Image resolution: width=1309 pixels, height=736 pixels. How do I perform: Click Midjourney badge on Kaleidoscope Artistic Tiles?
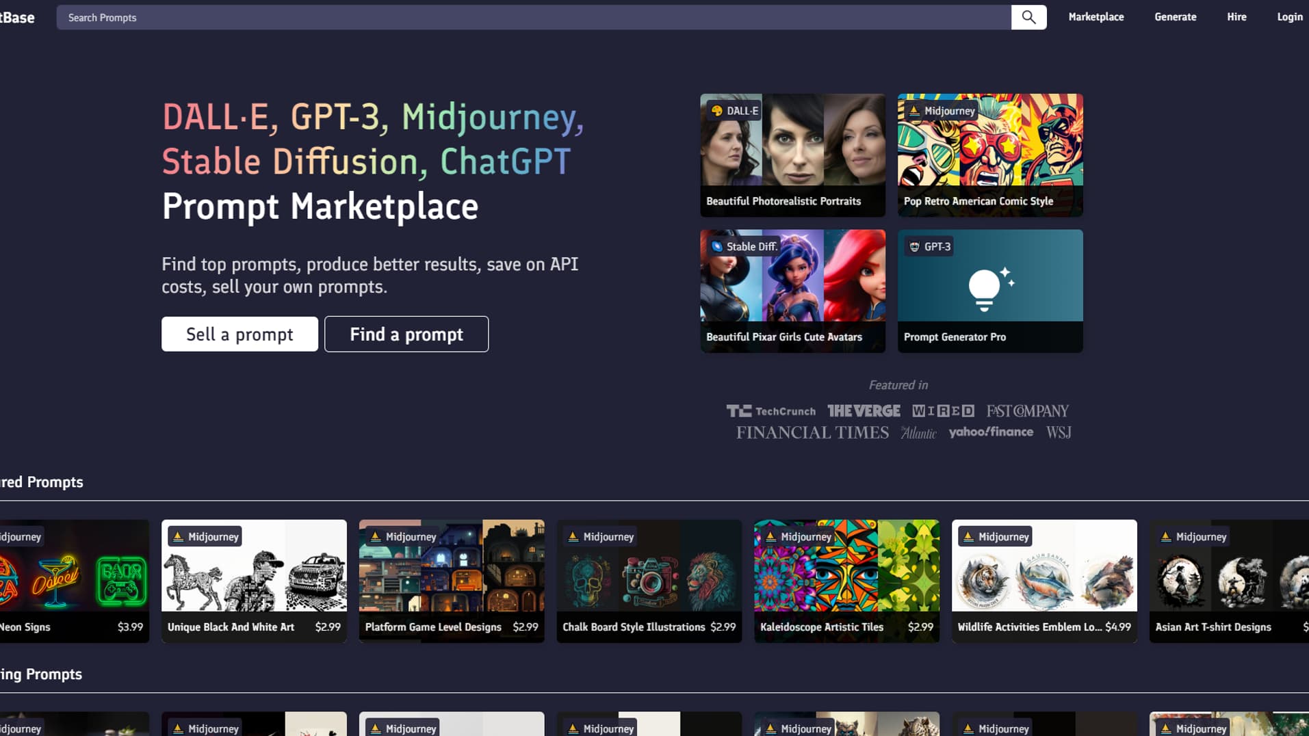point(798,537)
